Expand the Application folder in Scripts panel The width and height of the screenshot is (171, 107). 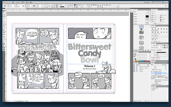152,88
